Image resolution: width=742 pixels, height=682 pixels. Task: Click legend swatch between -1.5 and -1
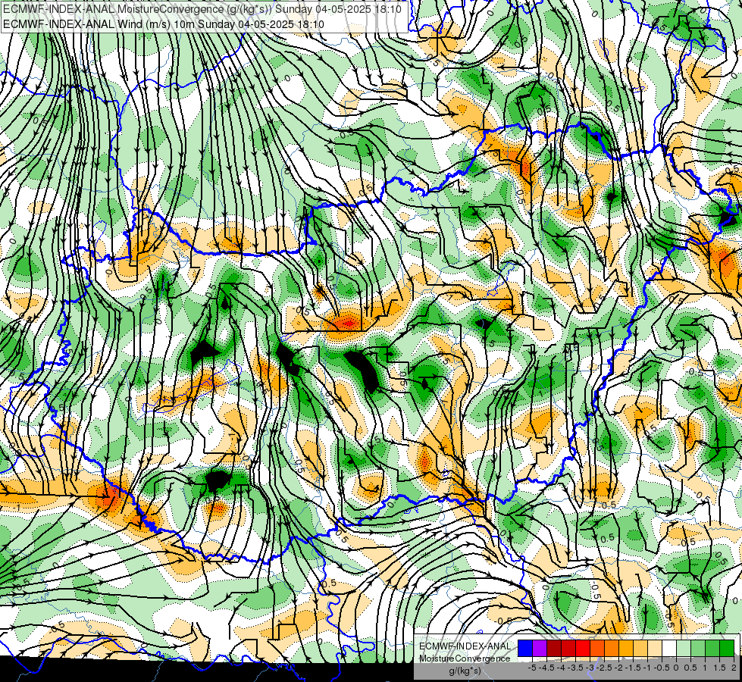640,648
